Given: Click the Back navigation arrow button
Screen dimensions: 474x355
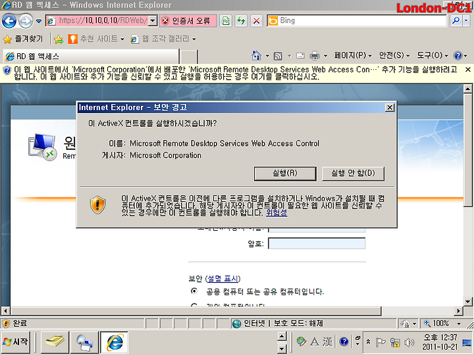Looking at the screenshot, I should click(x=9, y=21).
